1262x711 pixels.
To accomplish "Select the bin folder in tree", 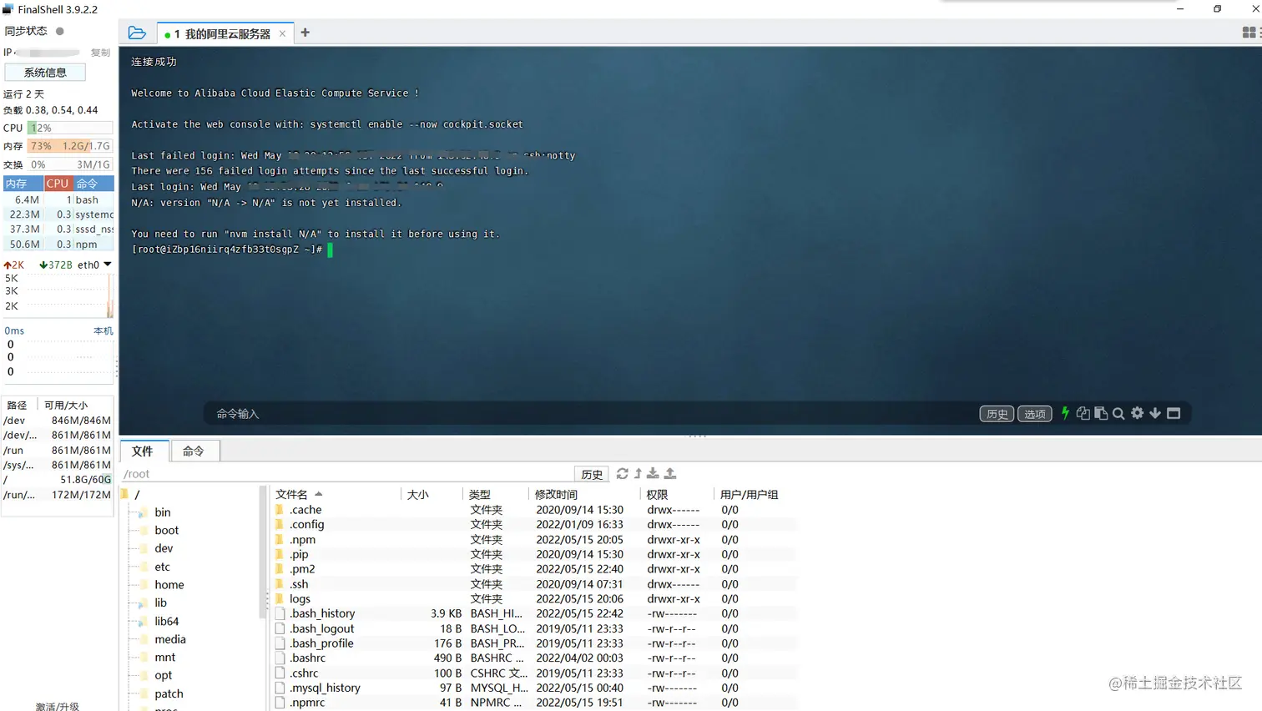I will [x=163, y=512].
